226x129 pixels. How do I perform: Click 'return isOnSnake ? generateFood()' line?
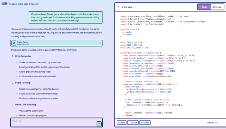[148, 113]
